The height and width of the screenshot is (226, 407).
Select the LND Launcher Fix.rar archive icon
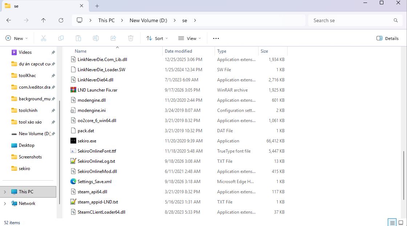pos(73,90)
